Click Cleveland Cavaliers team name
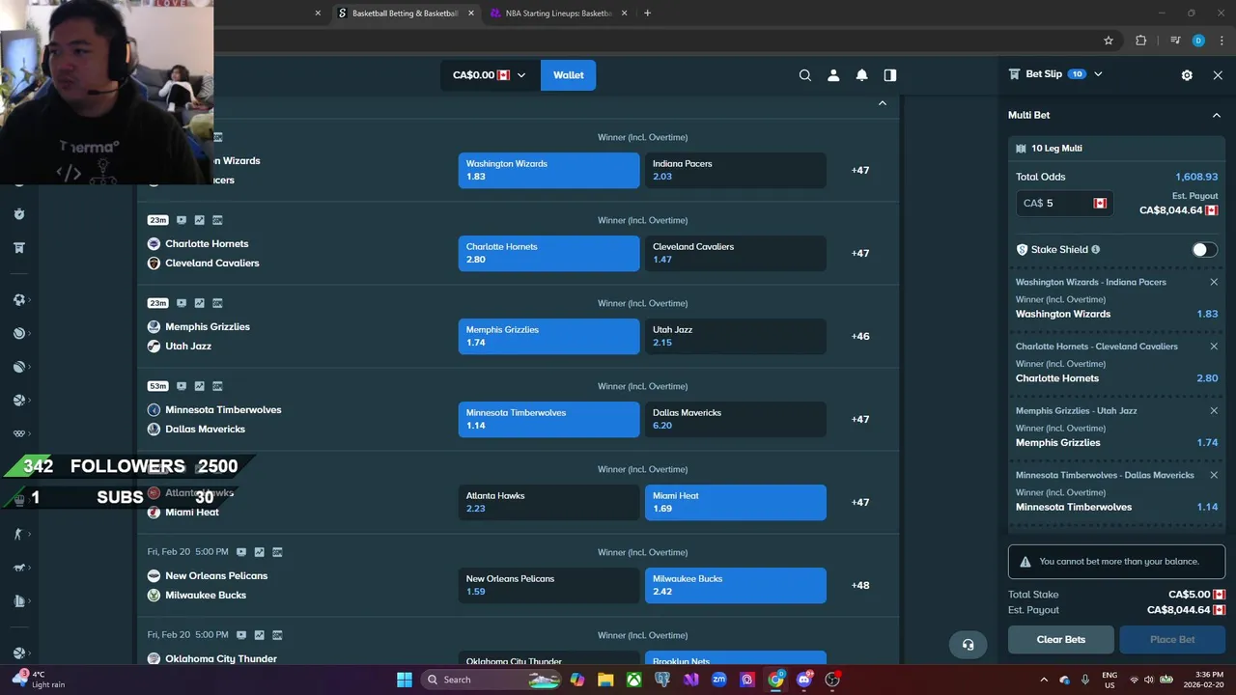The width and height of the screenshot is (1236, 695). click(212, 263)
